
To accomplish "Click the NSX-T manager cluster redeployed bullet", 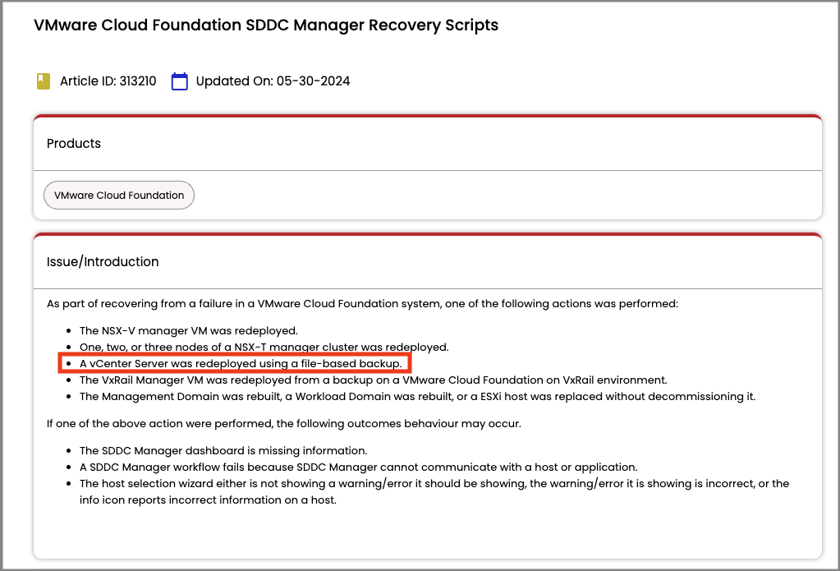I will (264, 347).
